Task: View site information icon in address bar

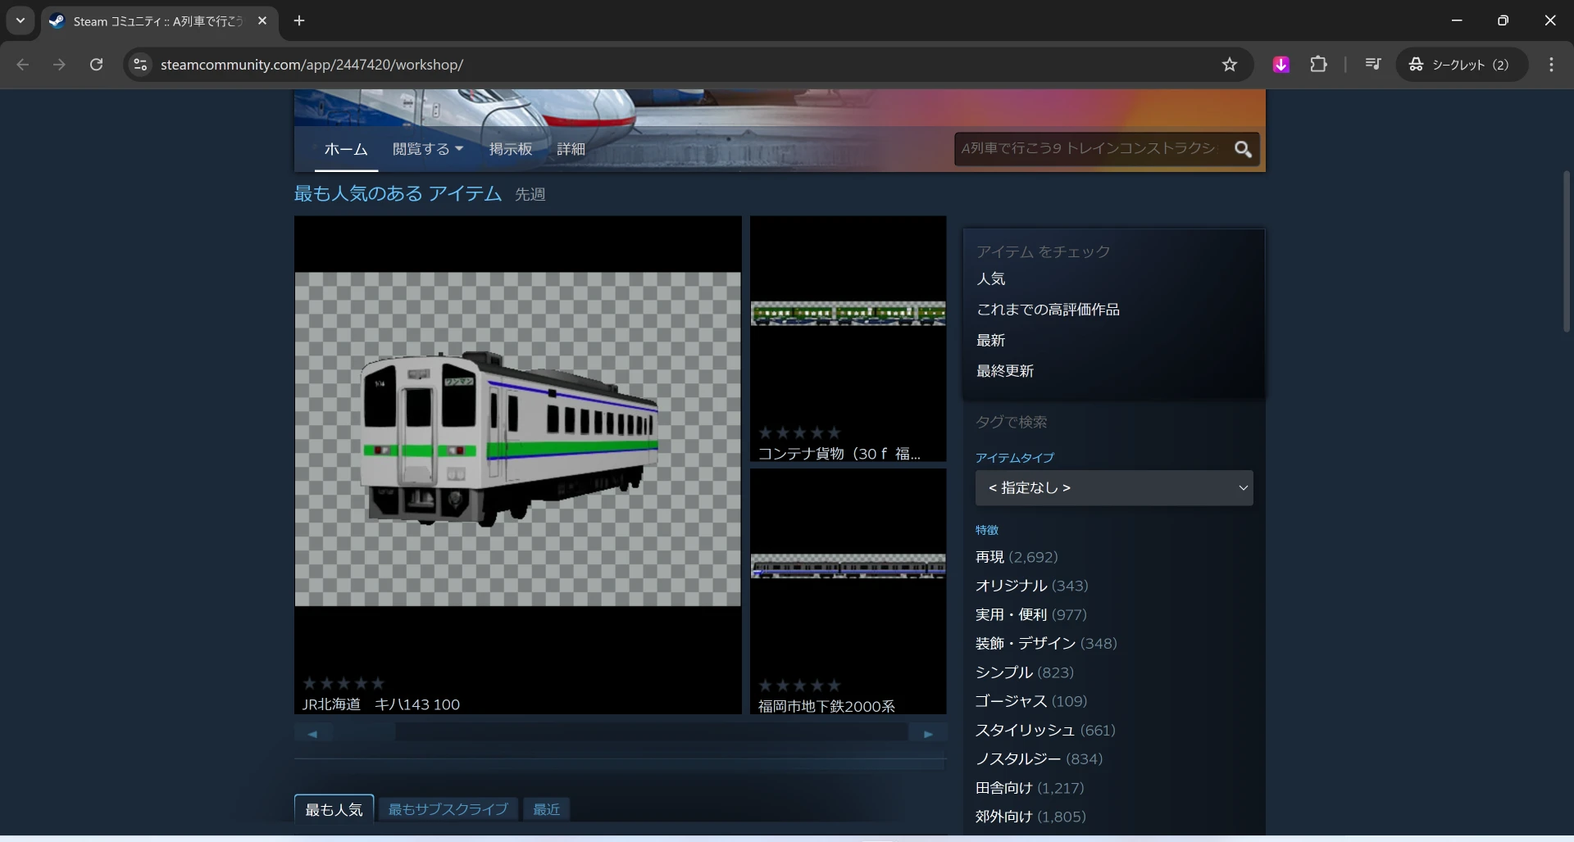Action: tap(141, 65)
